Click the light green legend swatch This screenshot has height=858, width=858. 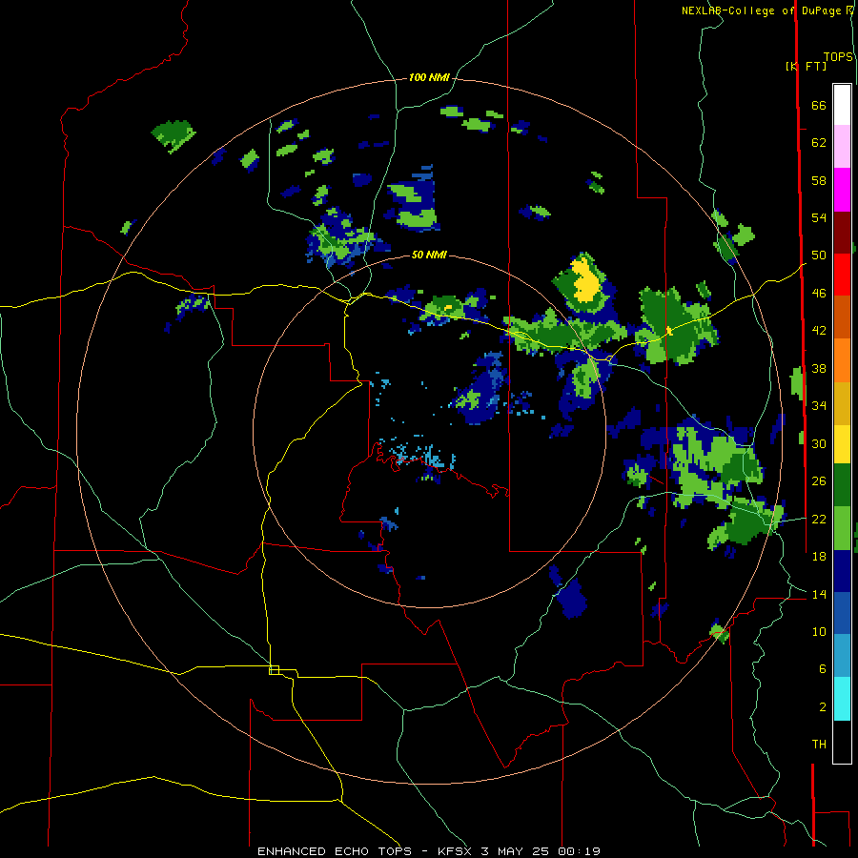[842, 528]
